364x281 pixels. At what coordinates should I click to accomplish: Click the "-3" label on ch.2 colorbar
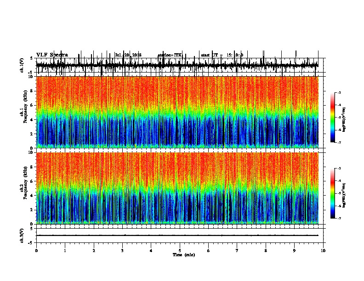tap(339, 169)
